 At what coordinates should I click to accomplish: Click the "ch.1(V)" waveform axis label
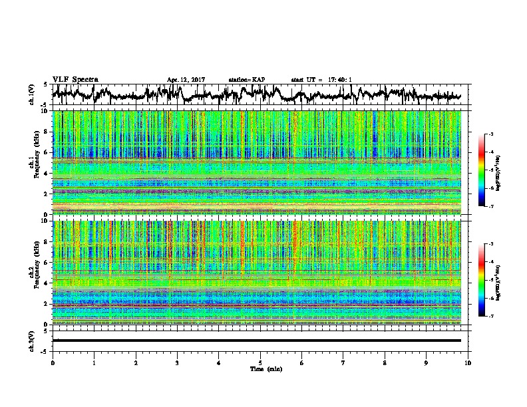pos(31,94)
